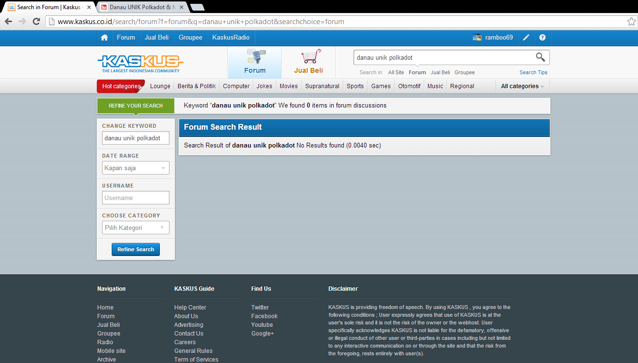Open the Music category
Viewport: 638px width, 363px height.
pyautogui.click(x=435, y=86)
